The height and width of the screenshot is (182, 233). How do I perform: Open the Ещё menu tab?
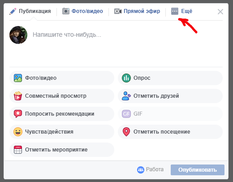pos(181,11)
